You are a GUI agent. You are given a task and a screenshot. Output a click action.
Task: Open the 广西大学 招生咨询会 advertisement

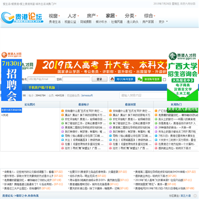pos(182,81)
